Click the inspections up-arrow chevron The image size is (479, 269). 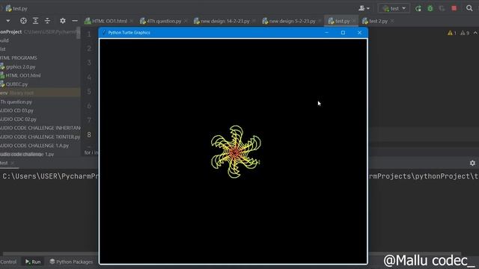pos(475,33)
